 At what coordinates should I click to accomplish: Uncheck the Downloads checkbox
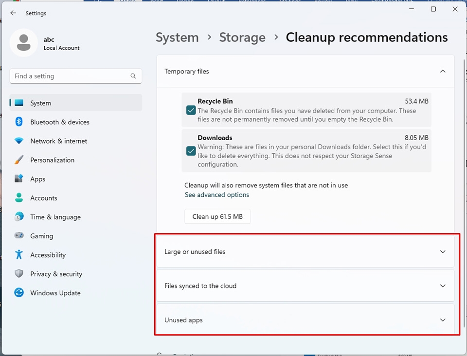tap(191, 151)
